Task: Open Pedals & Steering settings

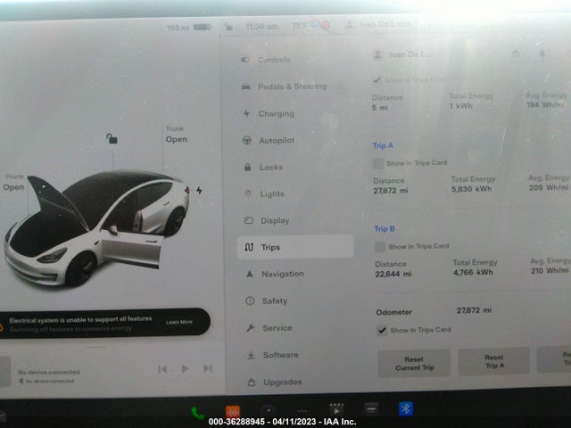Action: [x=284, y=86]
